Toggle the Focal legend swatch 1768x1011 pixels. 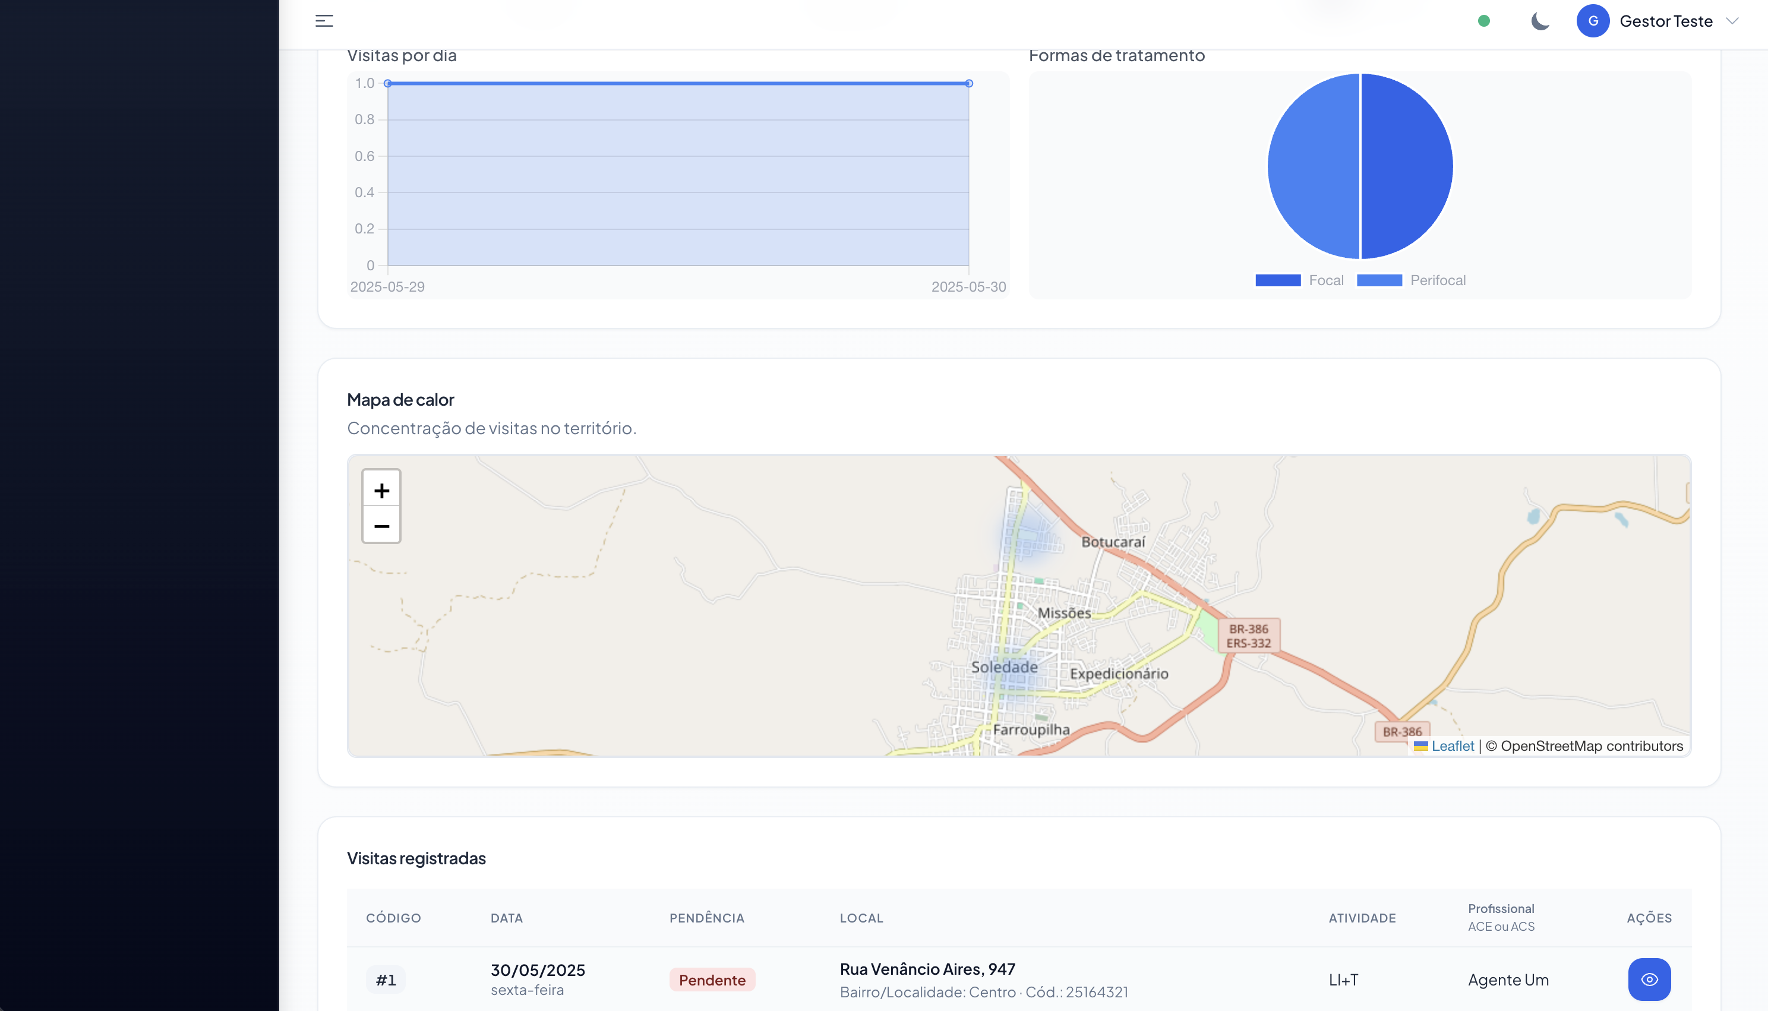point(1278,280)
